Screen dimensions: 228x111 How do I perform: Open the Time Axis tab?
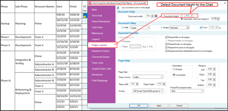97,16
